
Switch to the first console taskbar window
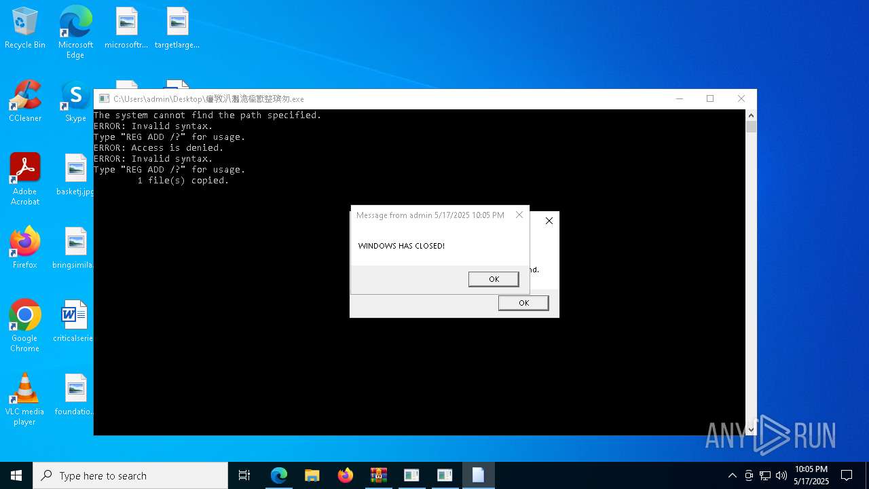click(411, 475)
